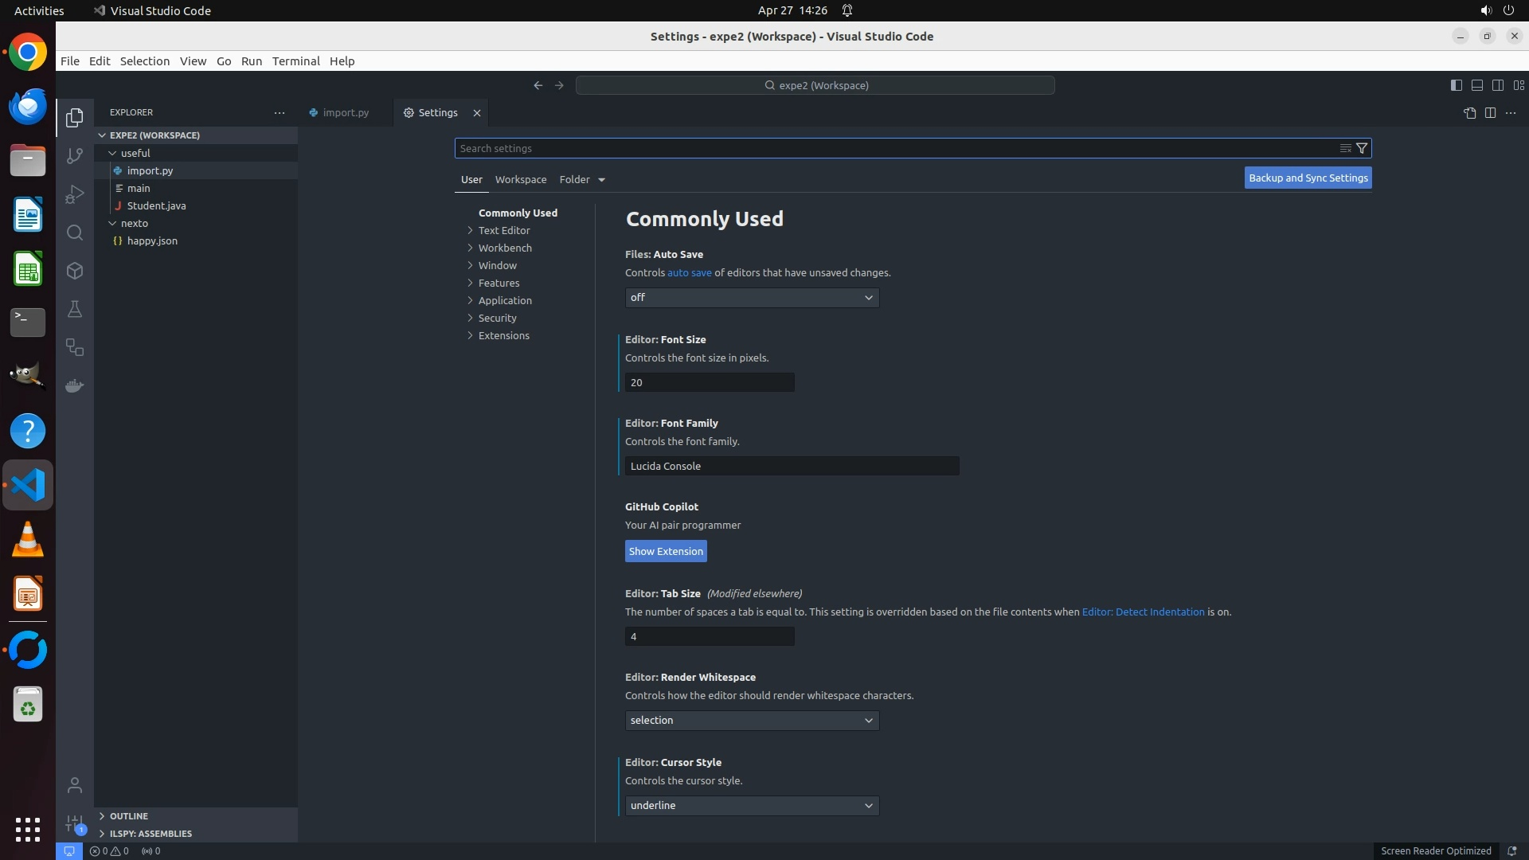
Task: Click the Search settings input field
Action: pos(892,148)
